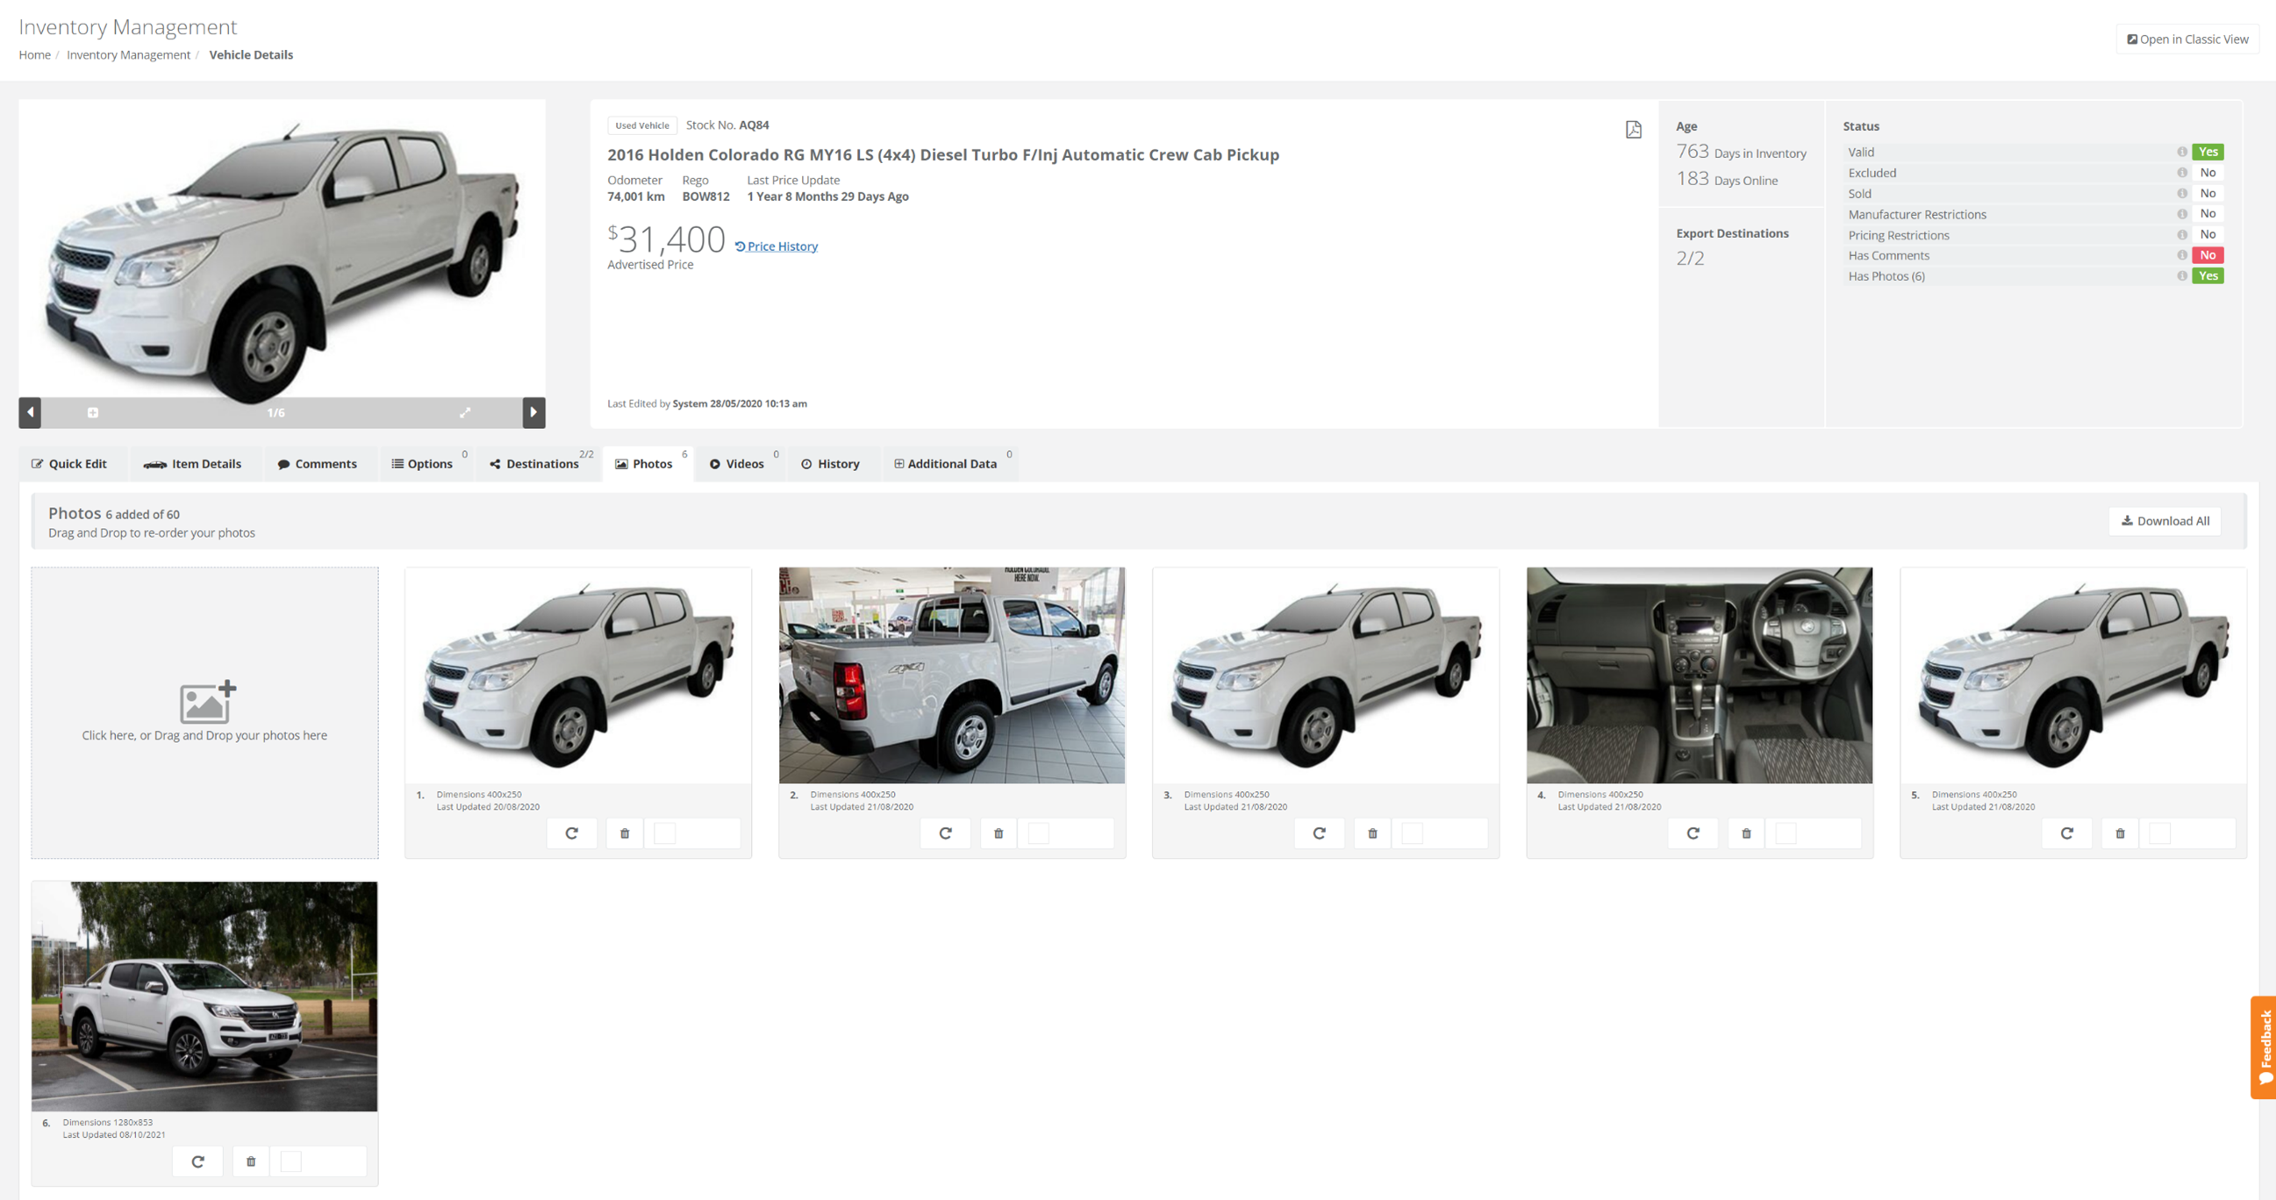This screenshot has height=1200, width=2276.
Task: Tick the checkbox on photo 2
Action: [x=1038, y=832]
